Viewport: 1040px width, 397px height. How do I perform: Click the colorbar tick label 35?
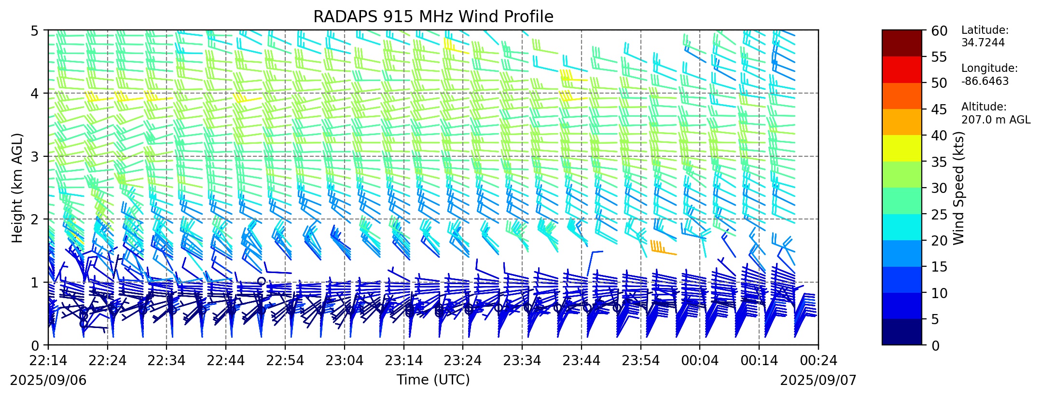tap(939, 162)
